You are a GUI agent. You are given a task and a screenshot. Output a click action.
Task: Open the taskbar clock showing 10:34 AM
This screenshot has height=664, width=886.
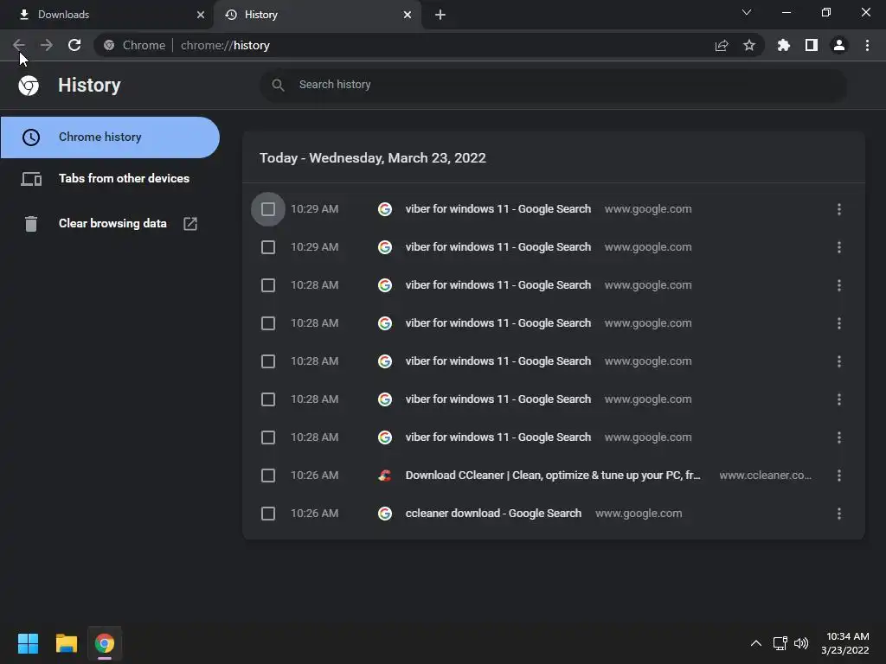[x=846, y=643]
